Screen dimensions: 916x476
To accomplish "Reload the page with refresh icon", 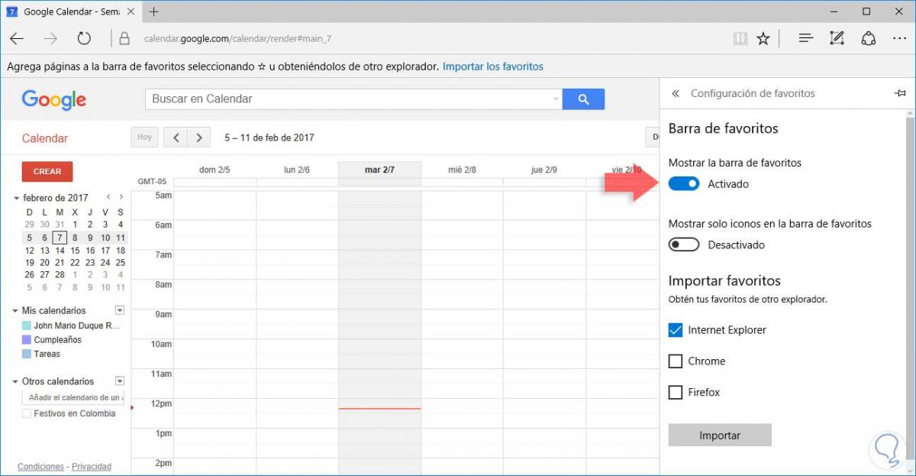I will (84, 38).
